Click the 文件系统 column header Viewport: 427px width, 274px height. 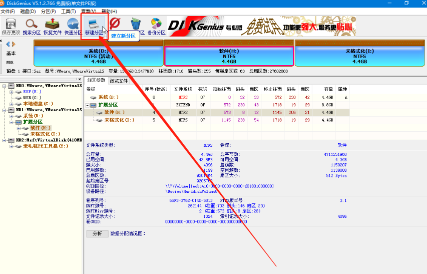click(x=183, y=89)
